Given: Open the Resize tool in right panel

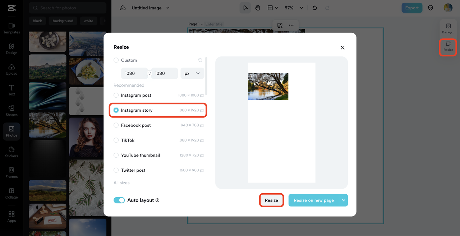Looking at the screenshot, I should [x=448, y=46].
